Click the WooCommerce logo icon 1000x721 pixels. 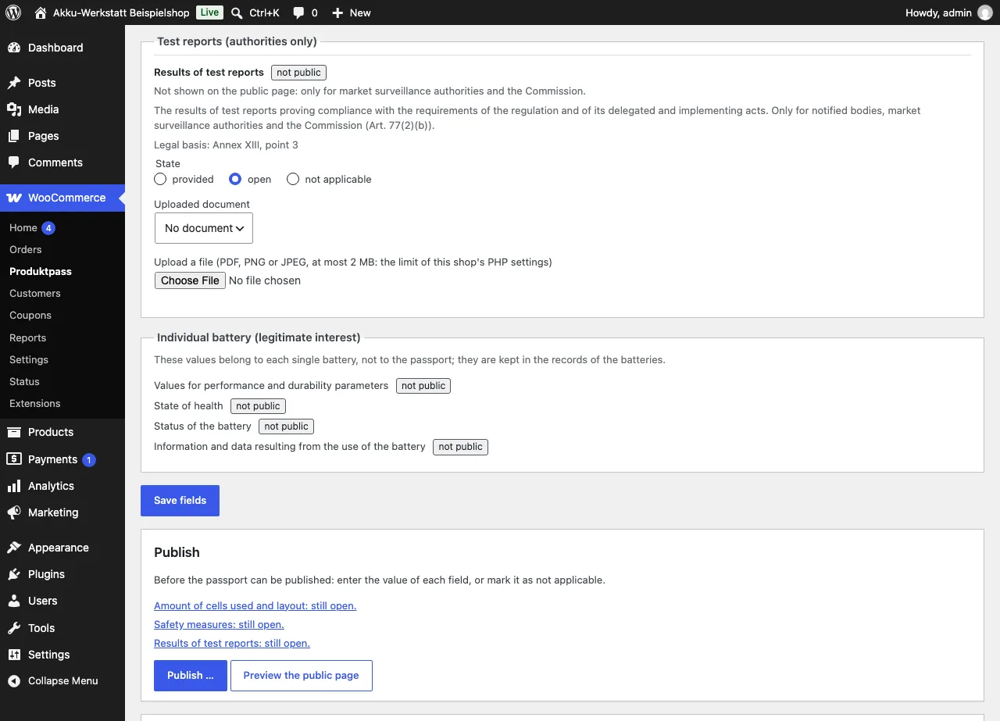[x=14, y=198]
